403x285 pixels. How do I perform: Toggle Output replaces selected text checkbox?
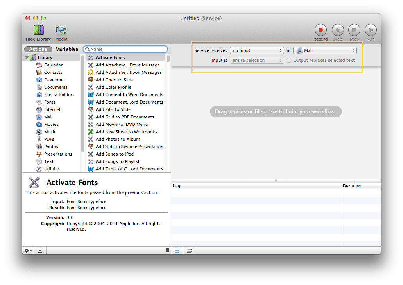coord(289,60)
